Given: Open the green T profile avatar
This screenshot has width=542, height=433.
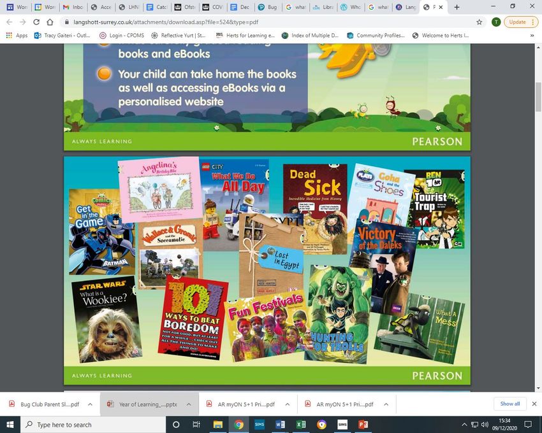Looking at the screenshot, I should click(x=496, y=22).
